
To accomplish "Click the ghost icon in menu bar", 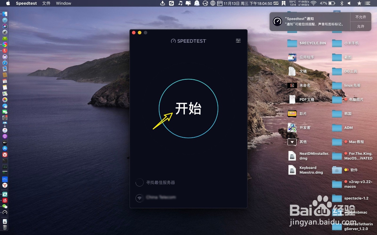I will [197, 3].
